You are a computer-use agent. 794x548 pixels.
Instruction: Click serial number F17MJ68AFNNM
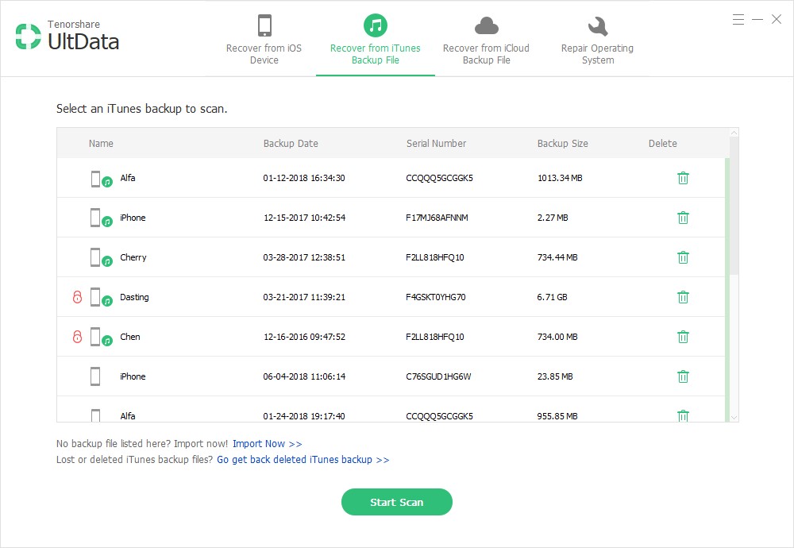pyautogui.click(x=437, y=218)
